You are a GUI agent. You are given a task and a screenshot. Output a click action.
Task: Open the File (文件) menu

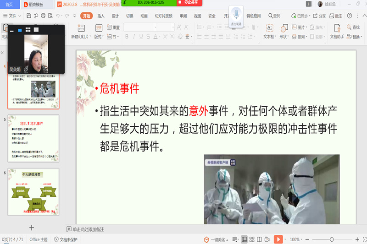coord(12,16)
